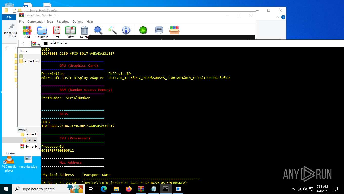The height and width of the screenshot is (194, 344).
Task: Click the Wizard wand icon in WinRAR
Action: pos(112,30)
